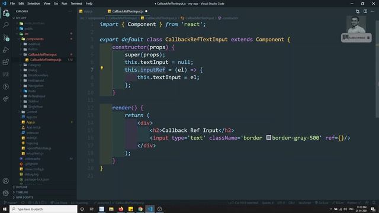Open Cortana circle icon on taskbar

pyautogui.click(x=82, y=209)
